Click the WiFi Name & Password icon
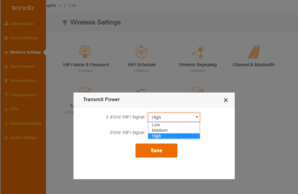The image size is (298, 194). click(85, 52)
